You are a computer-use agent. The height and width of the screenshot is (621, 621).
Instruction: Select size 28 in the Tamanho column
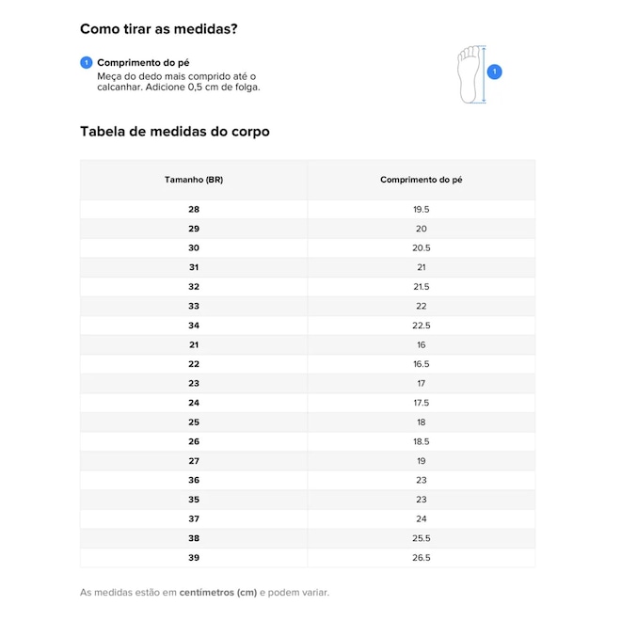(194, 210)
